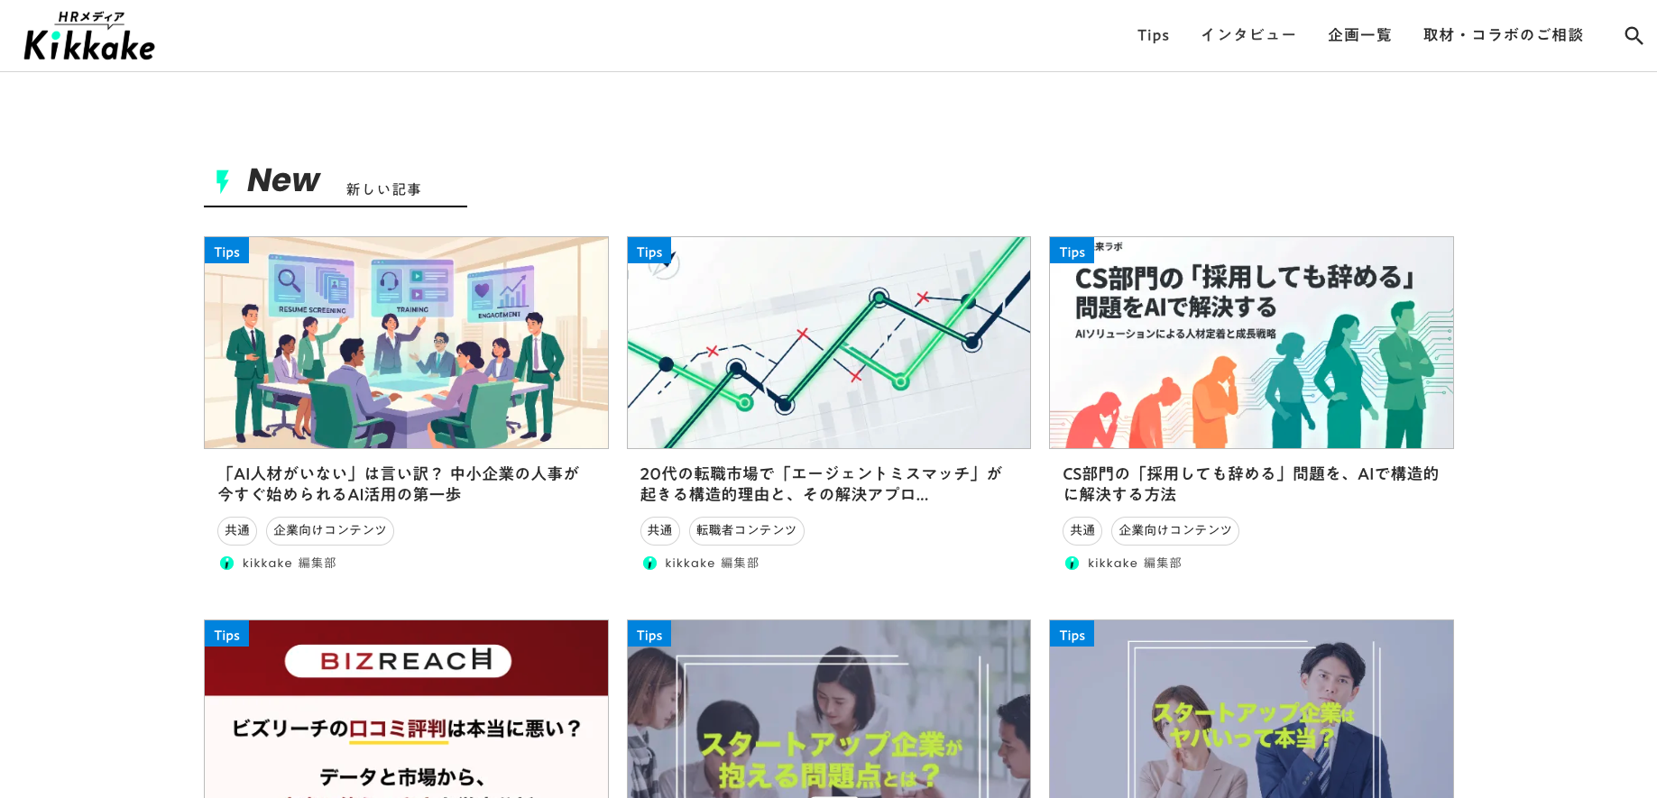Viewport: 1657px width, 798px height.
Task: Click Tips badge on the BIZREACH article
Action: [226, 634]
